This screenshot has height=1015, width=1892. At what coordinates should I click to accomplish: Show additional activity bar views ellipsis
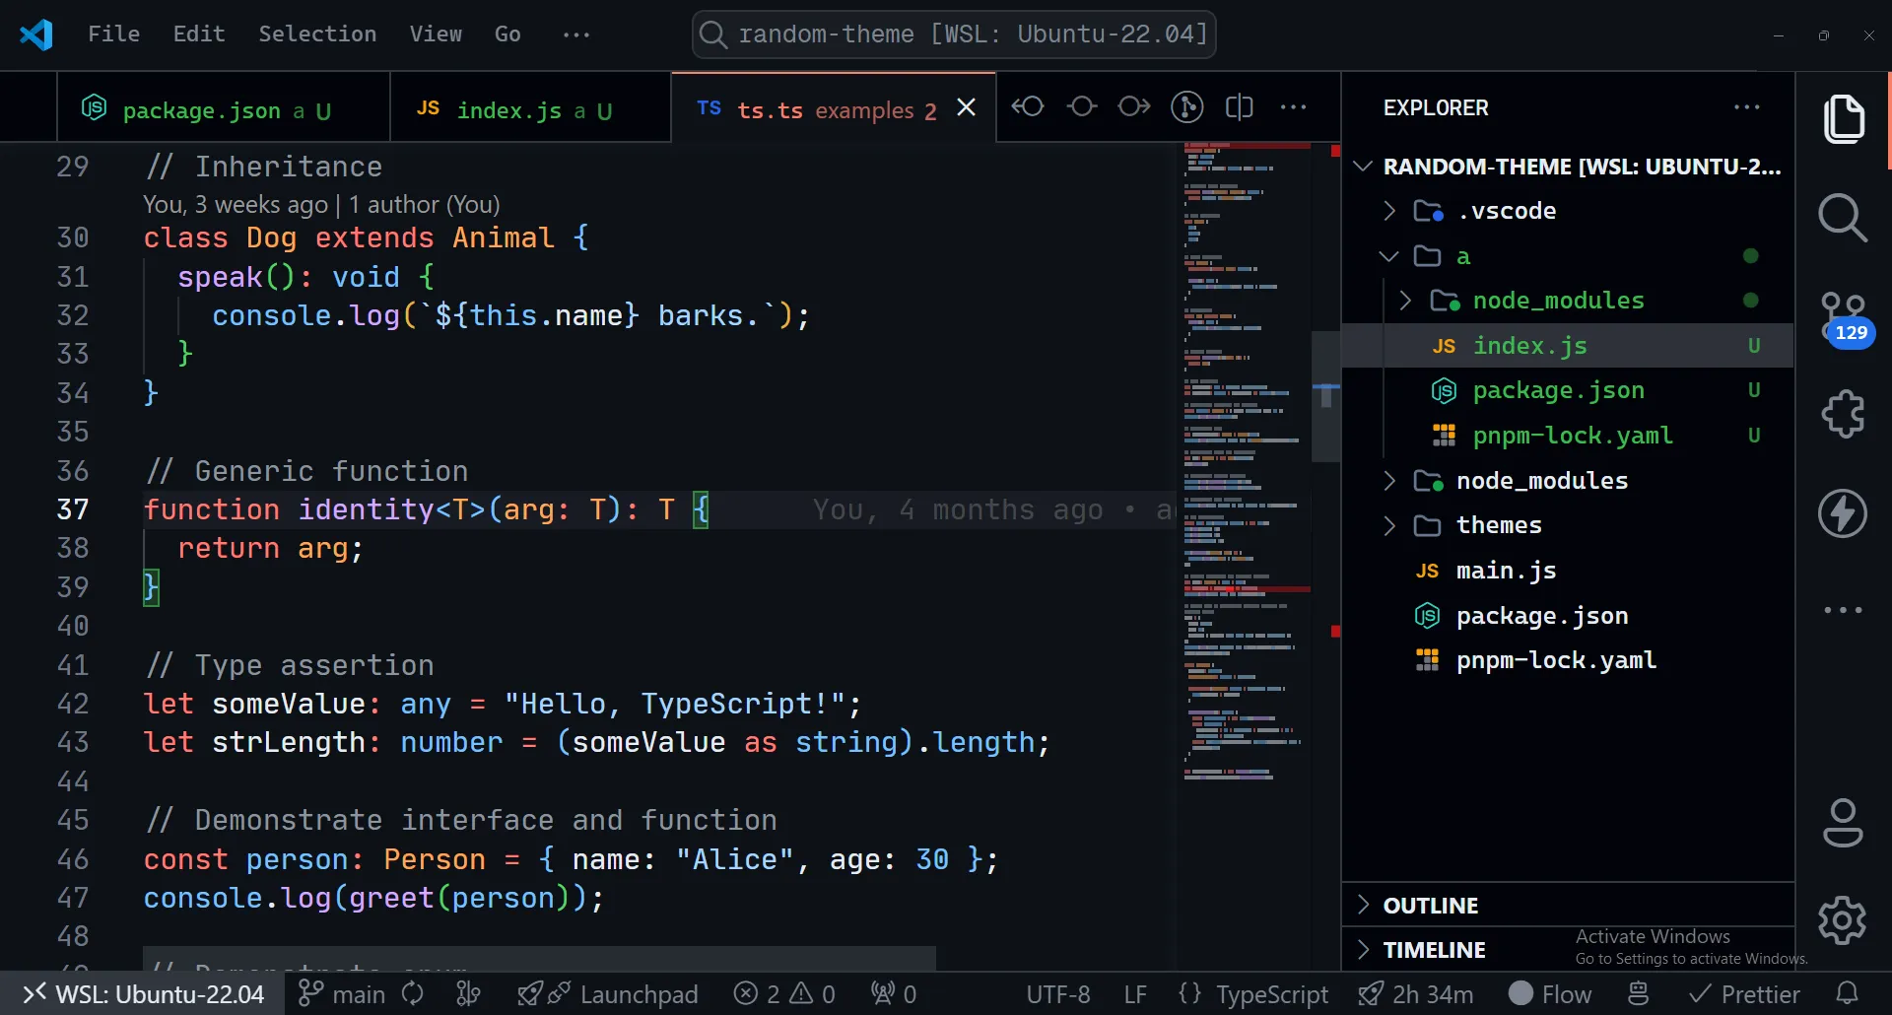coord(1843,610)
